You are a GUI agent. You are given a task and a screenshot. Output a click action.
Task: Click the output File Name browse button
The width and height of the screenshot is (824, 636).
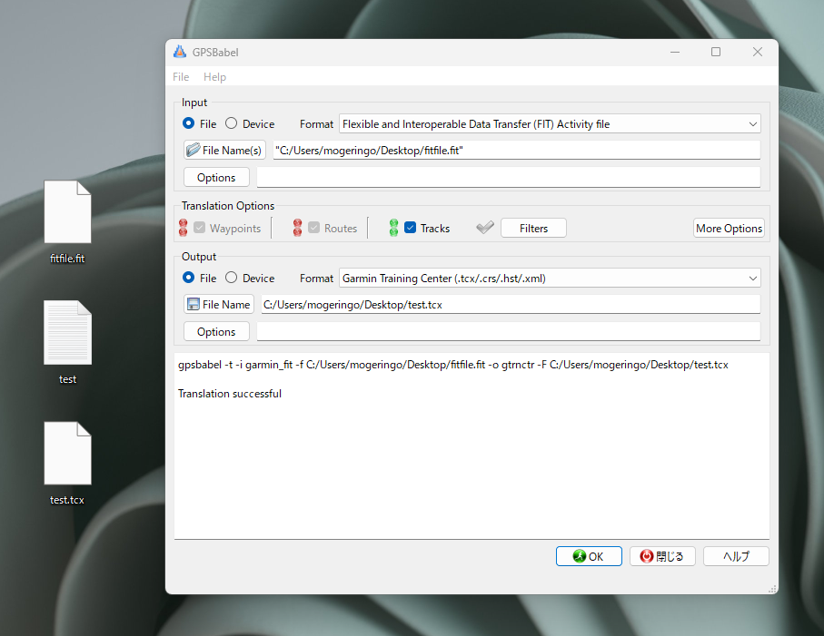pyautogui.click(x=219, y=304)
